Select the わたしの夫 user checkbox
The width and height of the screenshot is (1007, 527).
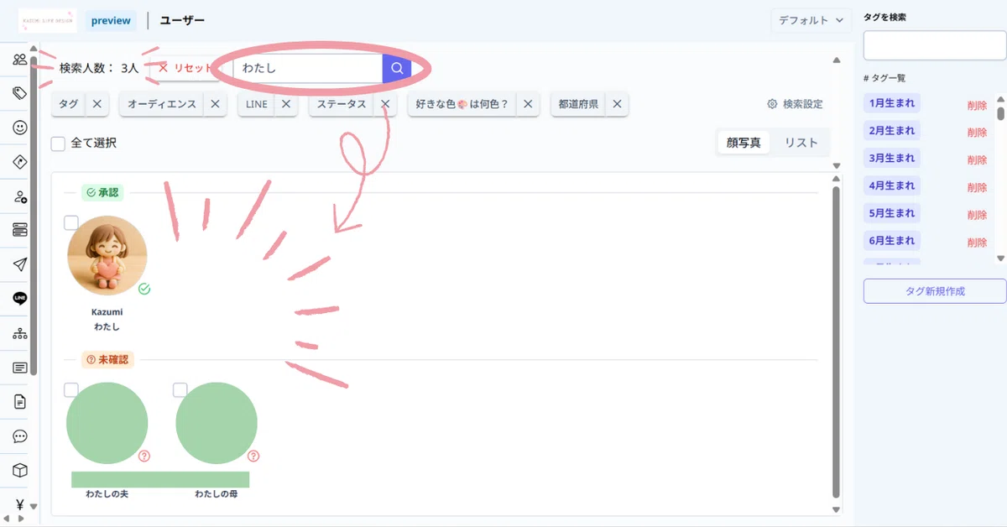coord(71,389)
